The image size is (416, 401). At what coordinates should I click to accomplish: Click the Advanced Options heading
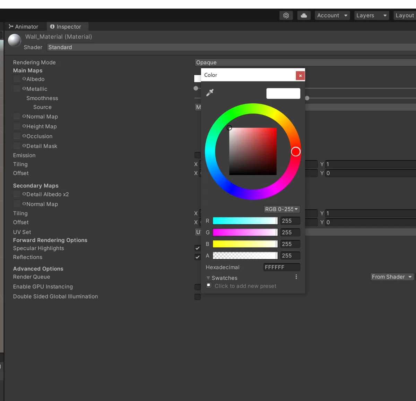click(x=38, y=269)
